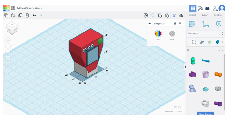Reset to Home view
Viewport: 229px width, 120px height.
(x=8, y=40)
